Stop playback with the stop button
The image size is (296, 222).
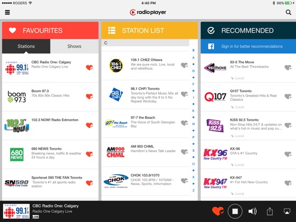[235, 211]
